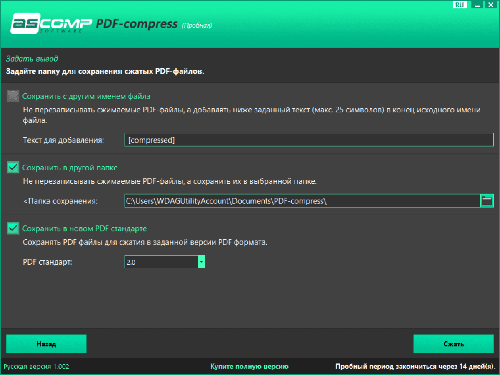Viewport: 500px width, 375px height.
Task: Click the '(Пробная)' trial label in header
Action: pyautogui.click(x=197, y=25)
